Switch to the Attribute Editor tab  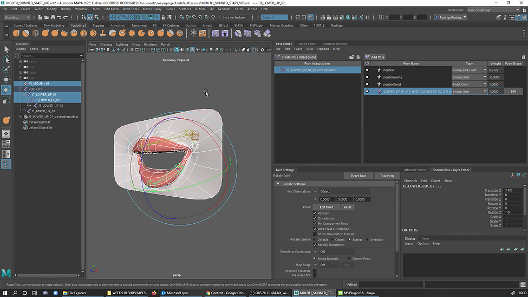tap(414, 170)
